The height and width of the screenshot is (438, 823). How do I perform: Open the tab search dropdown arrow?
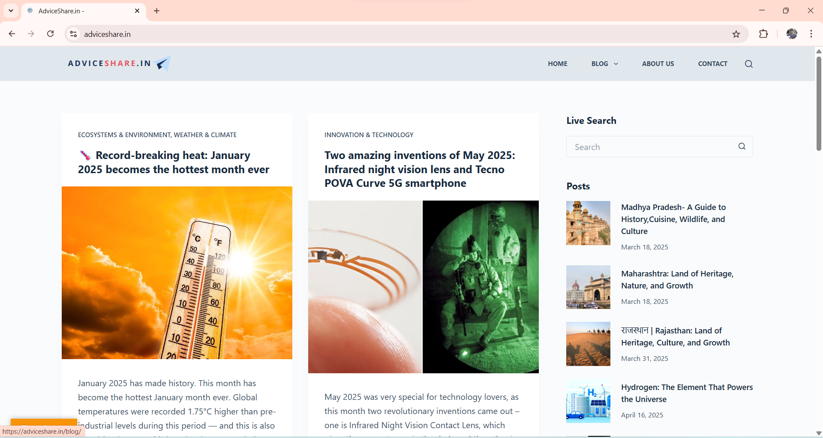pos(11,11)
